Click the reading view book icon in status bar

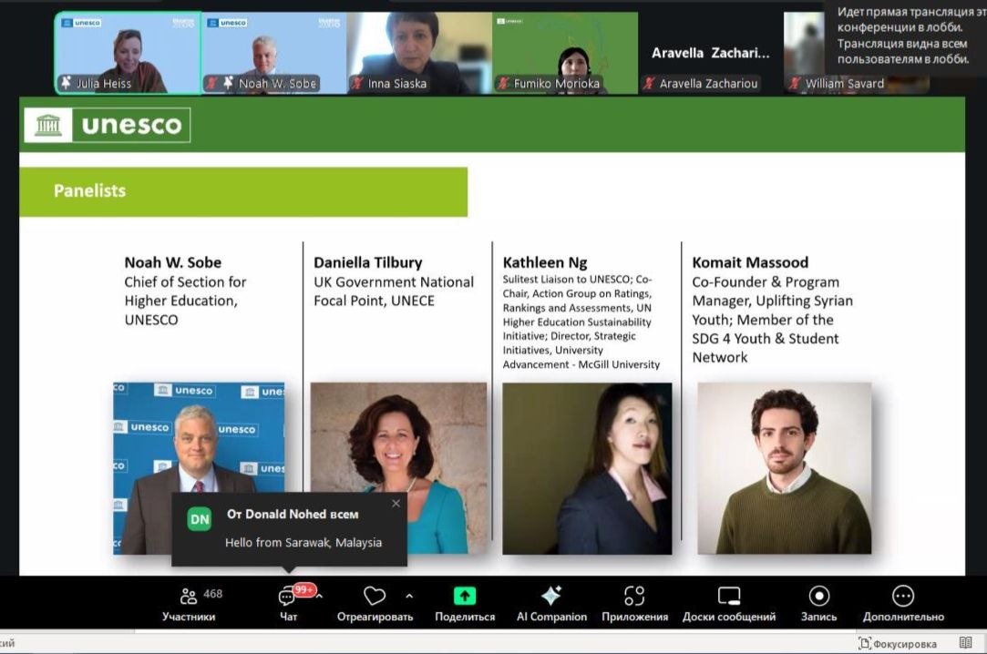click(965, 643)
